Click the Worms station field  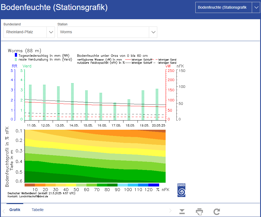pyautogui.click(x=103, y=32)
